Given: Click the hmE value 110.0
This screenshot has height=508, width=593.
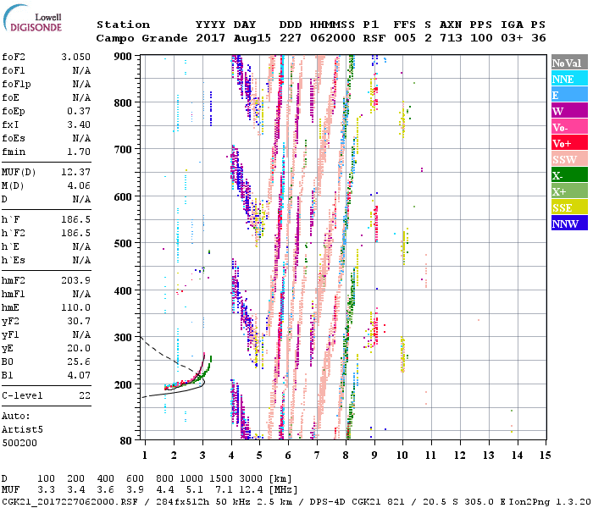Looking at the screenshot, I should 75,307.
